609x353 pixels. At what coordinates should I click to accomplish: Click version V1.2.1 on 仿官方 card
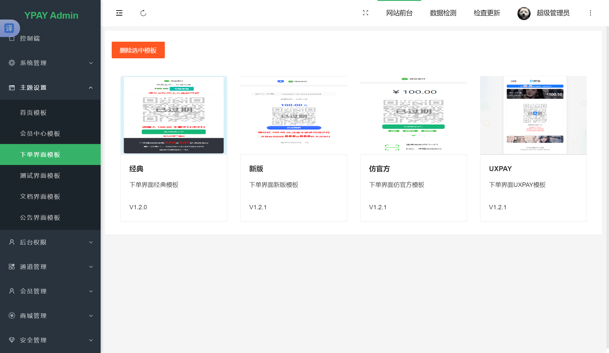pos(378,207)
